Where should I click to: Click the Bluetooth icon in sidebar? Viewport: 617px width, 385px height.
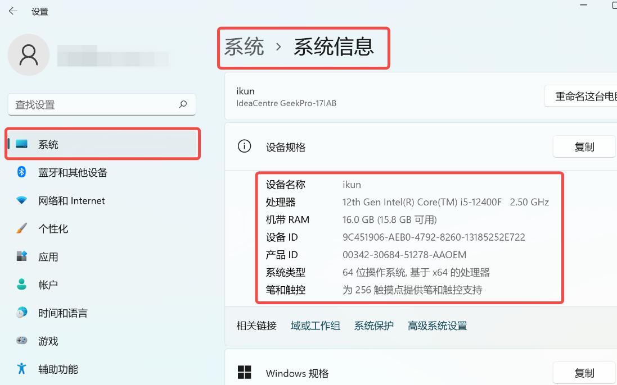pos(21,172)
